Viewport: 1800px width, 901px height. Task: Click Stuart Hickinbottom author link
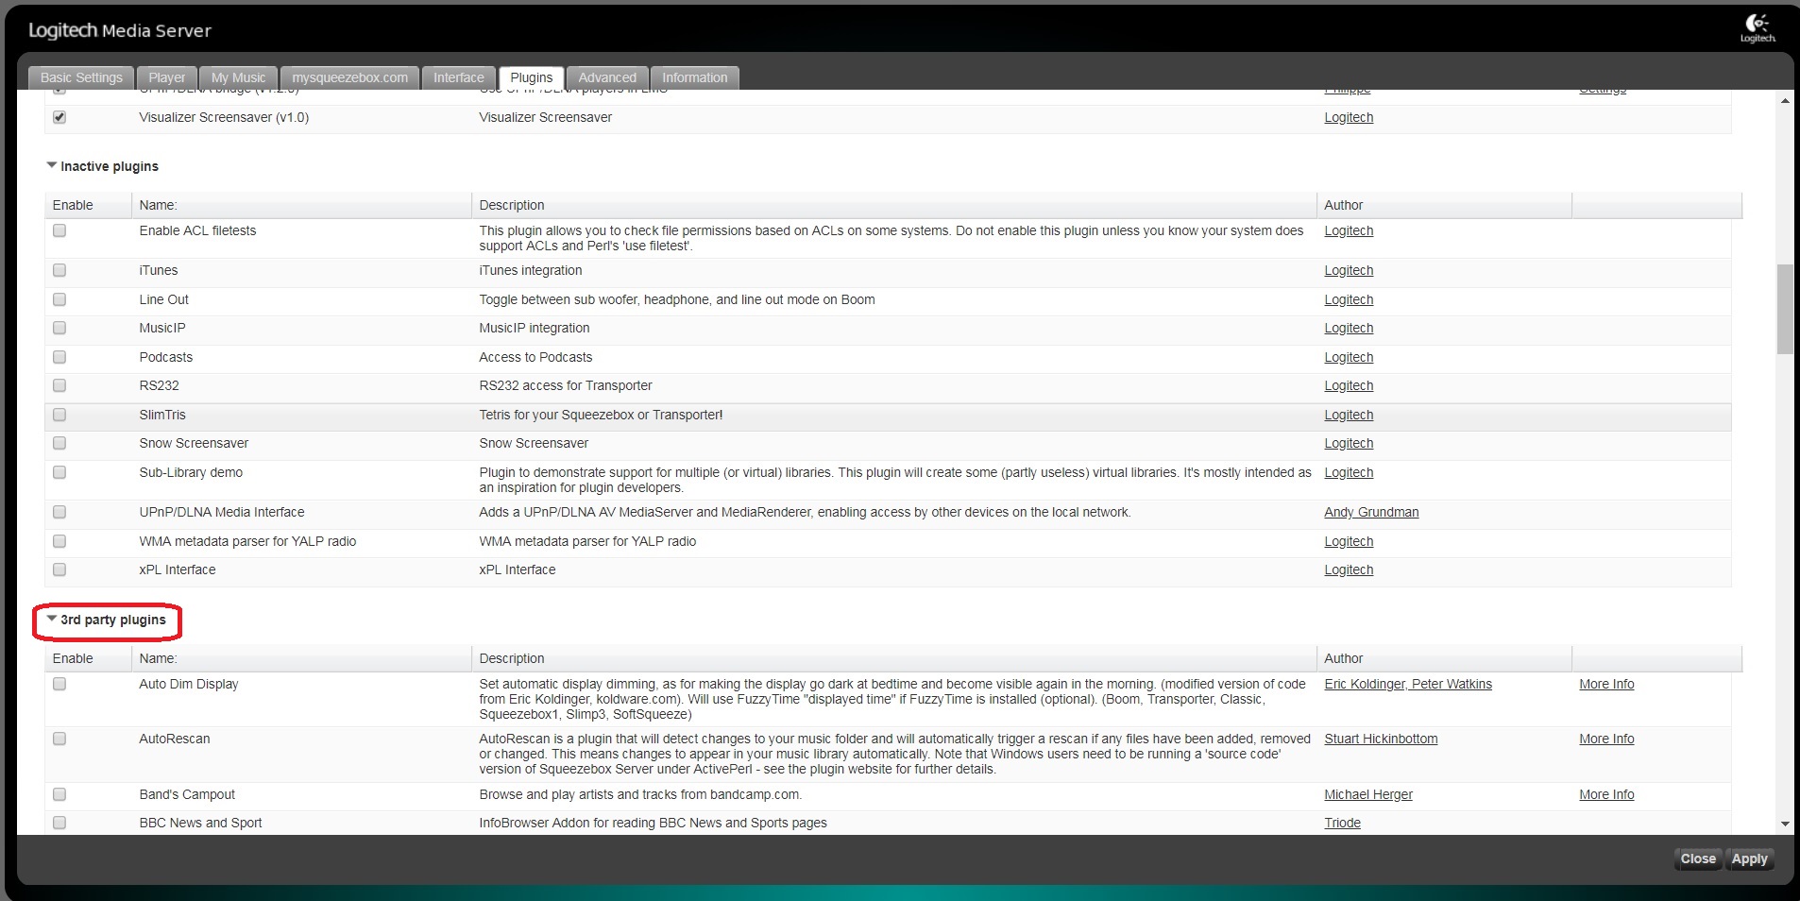pyautogui.click(x=1381, y=739)
